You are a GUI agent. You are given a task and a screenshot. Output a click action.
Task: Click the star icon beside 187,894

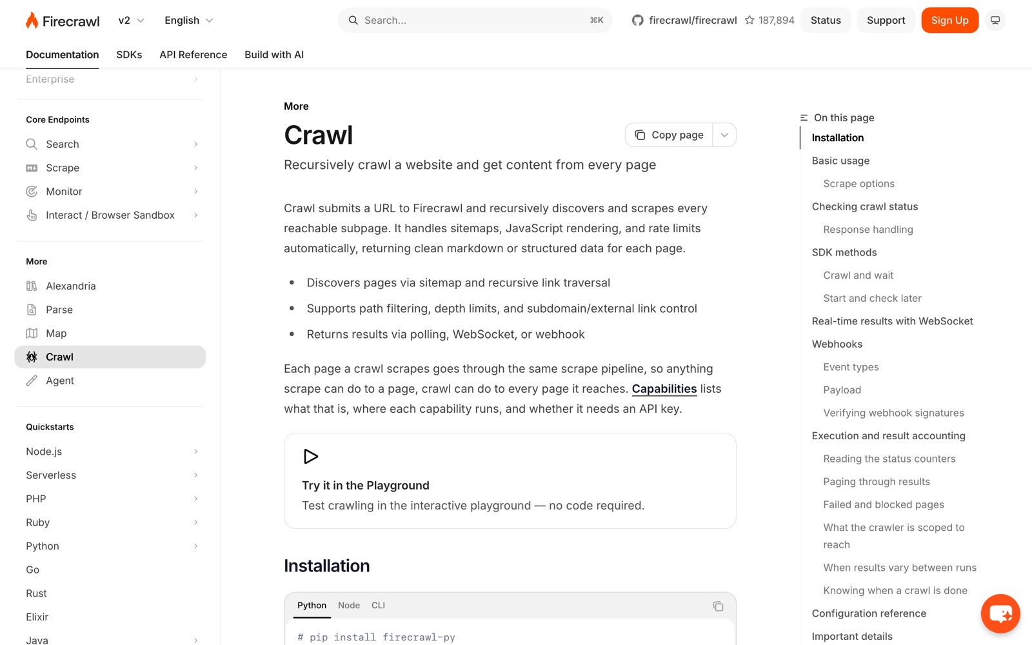[749, 21]
